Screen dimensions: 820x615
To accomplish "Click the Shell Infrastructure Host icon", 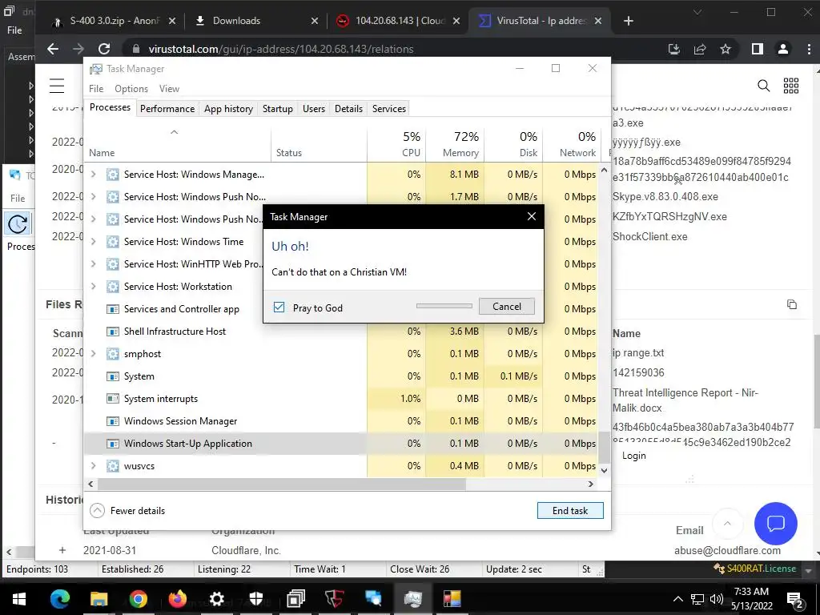I will click(112, 332).
